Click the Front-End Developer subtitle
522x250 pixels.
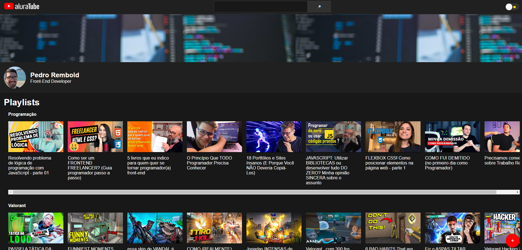51,81
